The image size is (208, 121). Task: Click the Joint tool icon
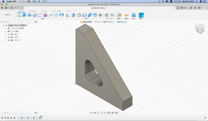112,15
